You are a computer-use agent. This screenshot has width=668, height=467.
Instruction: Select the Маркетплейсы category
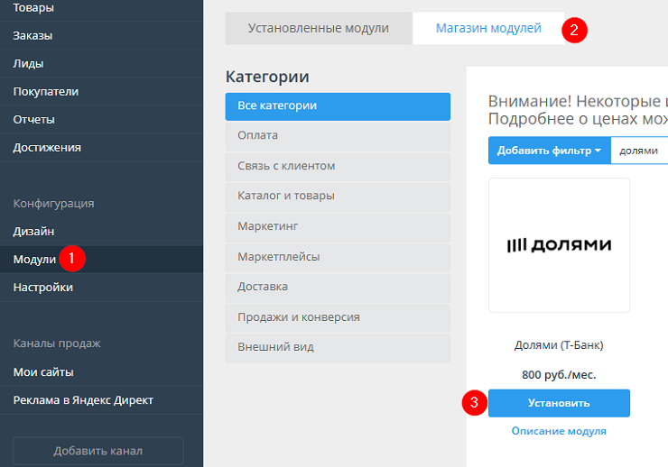coord(337,257)
